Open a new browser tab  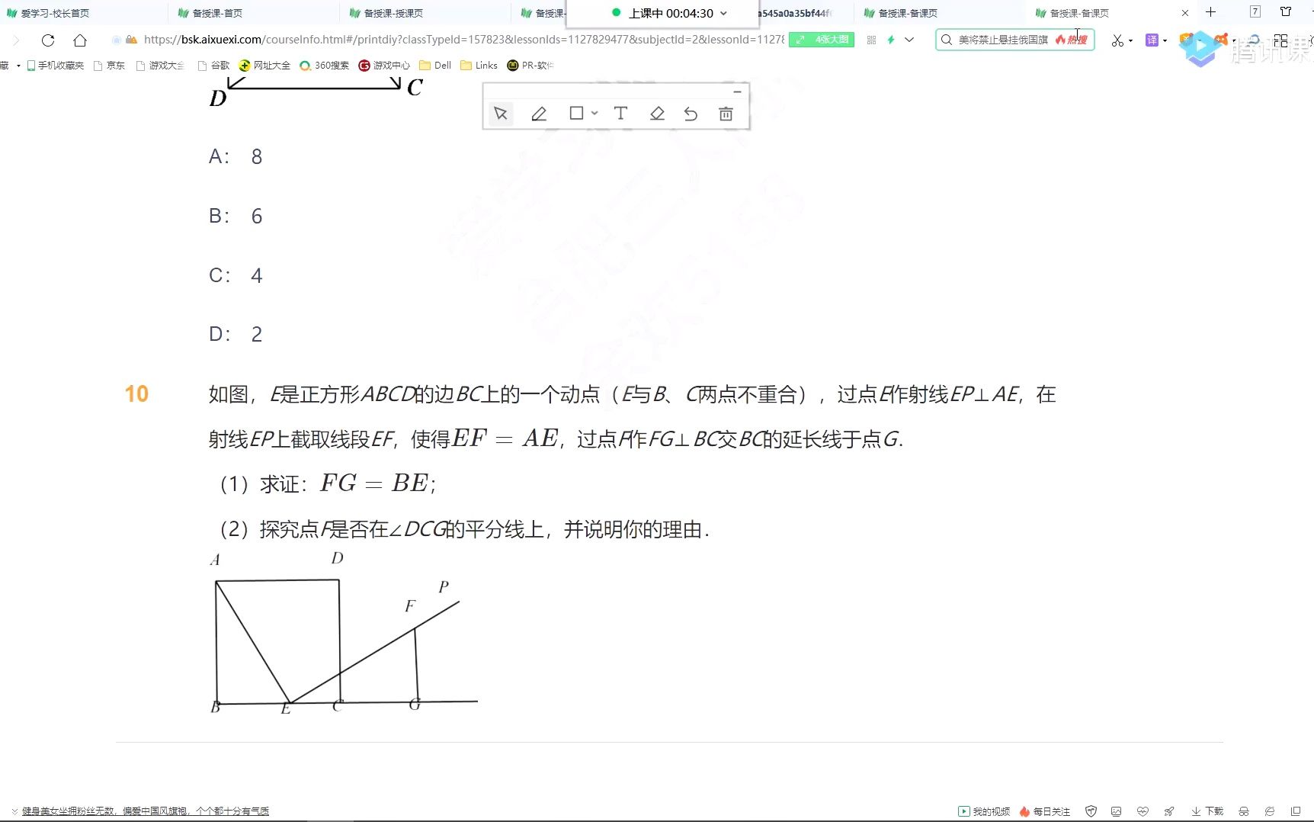coord(1210,12)
